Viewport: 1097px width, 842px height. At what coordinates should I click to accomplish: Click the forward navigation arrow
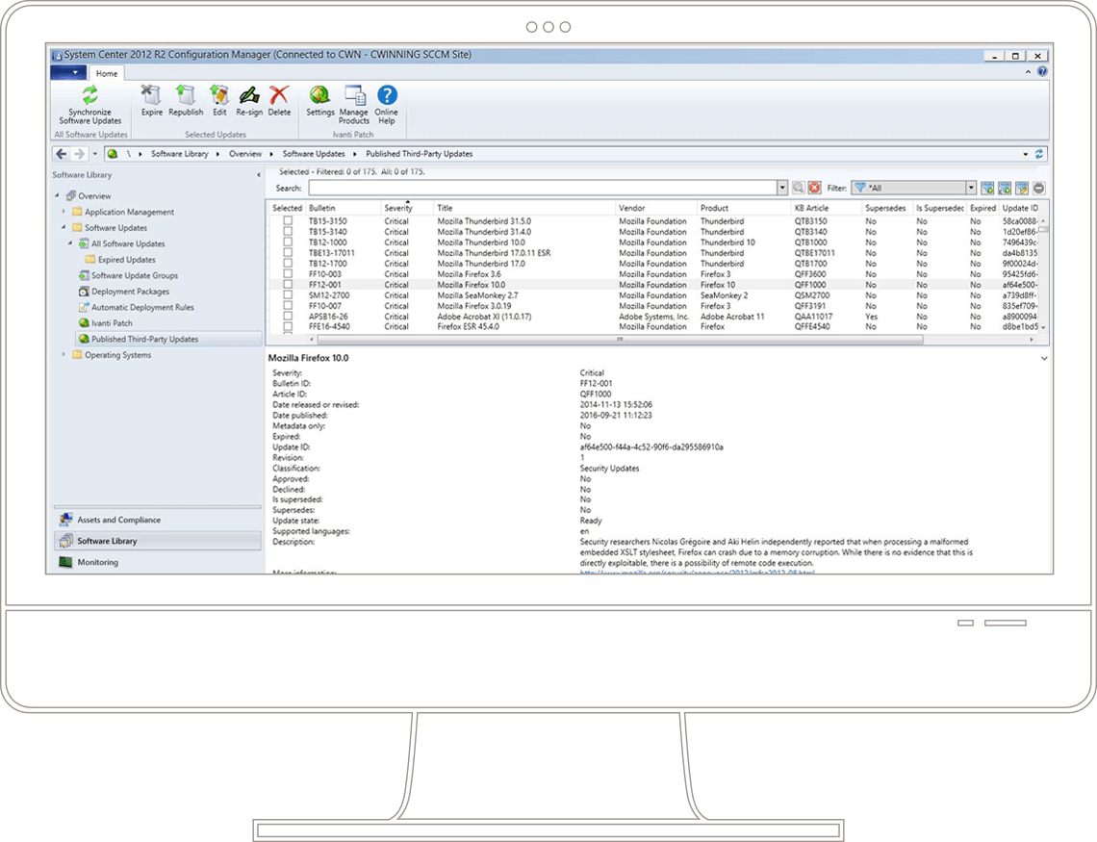pos(79,154)
